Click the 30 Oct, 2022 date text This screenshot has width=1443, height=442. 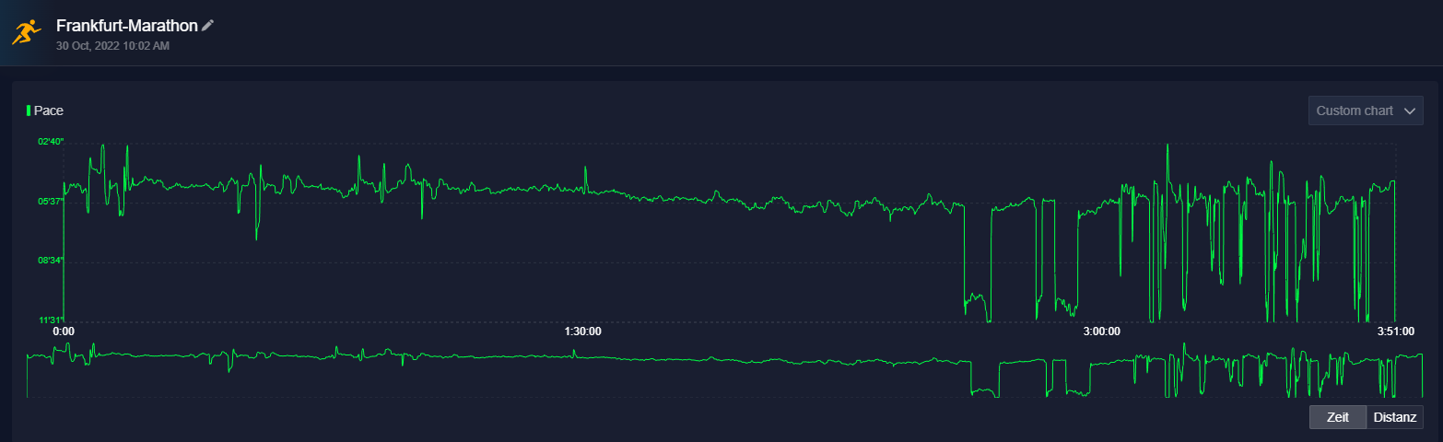(112, 45)
